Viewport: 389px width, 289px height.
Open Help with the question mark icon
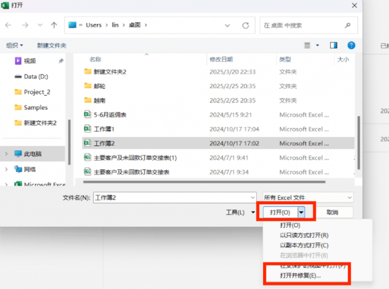pos(351,45)
